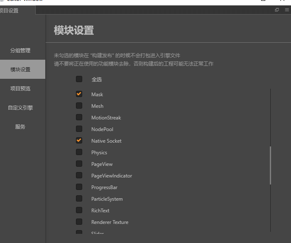Go to 自定义引擎 settings
Image resolution: width=291 pixels, height=243 pixels.
tap(20, 108)
